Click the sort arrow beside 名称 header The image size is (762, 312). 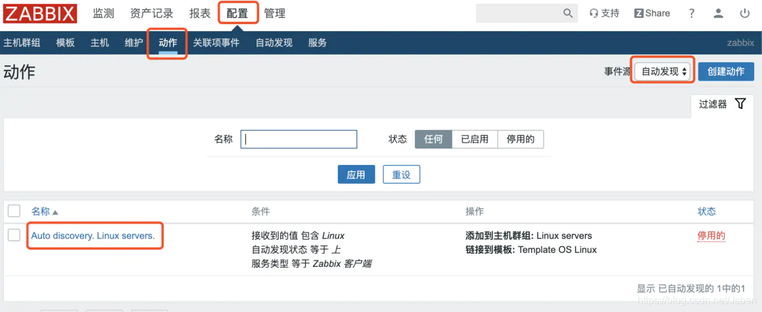tap(55, 212)
